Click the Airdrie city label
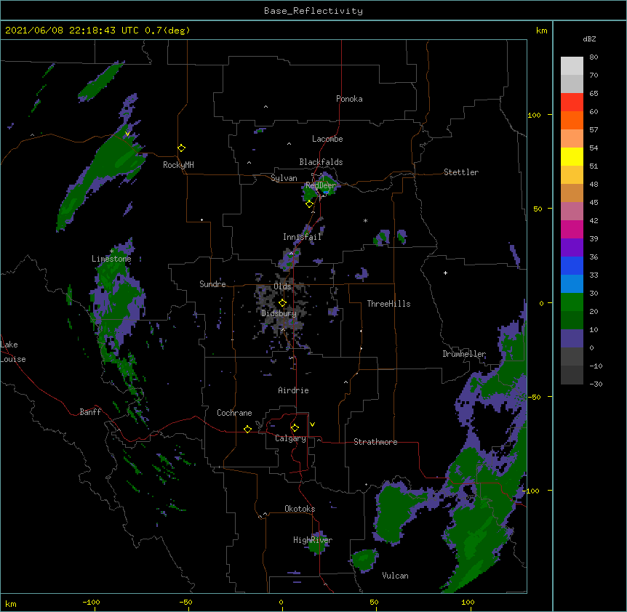The width and height of the screenshot is (627, 612). point(293,390)
